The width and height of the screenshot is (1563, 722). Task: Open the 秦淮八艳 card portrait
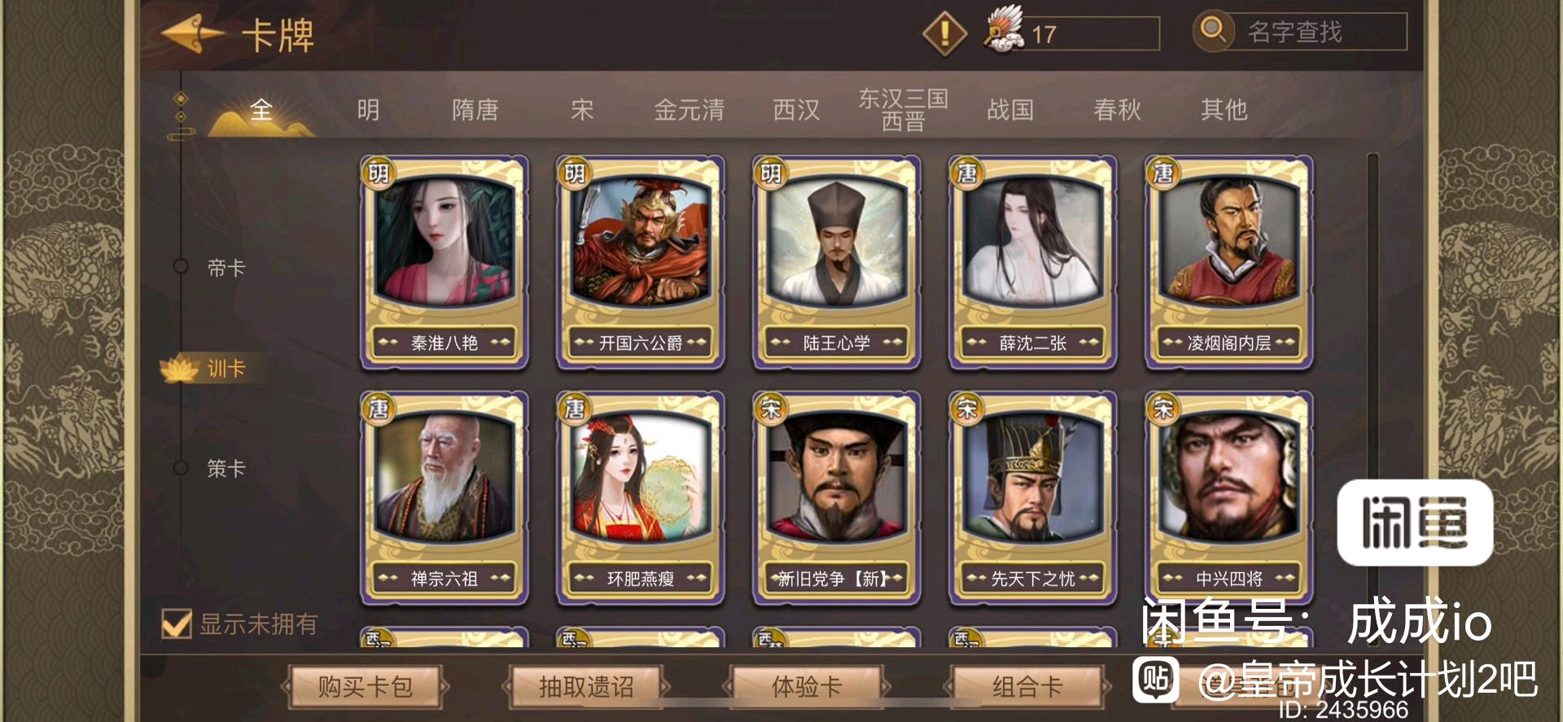click(444, 241)
